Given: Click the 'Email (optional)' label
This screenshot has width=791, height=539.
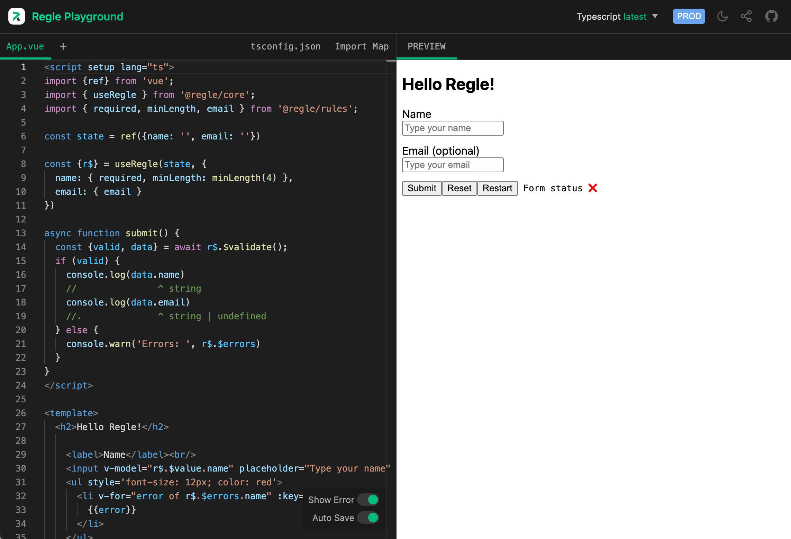Looking at the screenshot, I should click(440, 151).
